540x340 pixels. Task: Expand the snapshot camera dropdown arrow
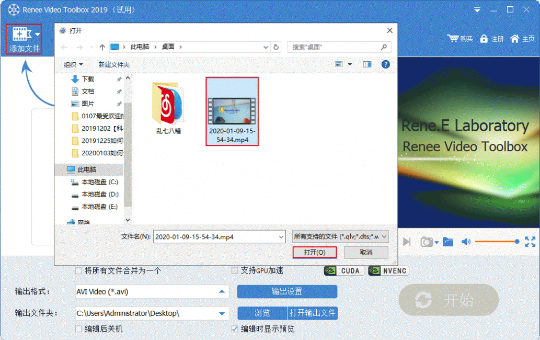click(x=436, y=243)
